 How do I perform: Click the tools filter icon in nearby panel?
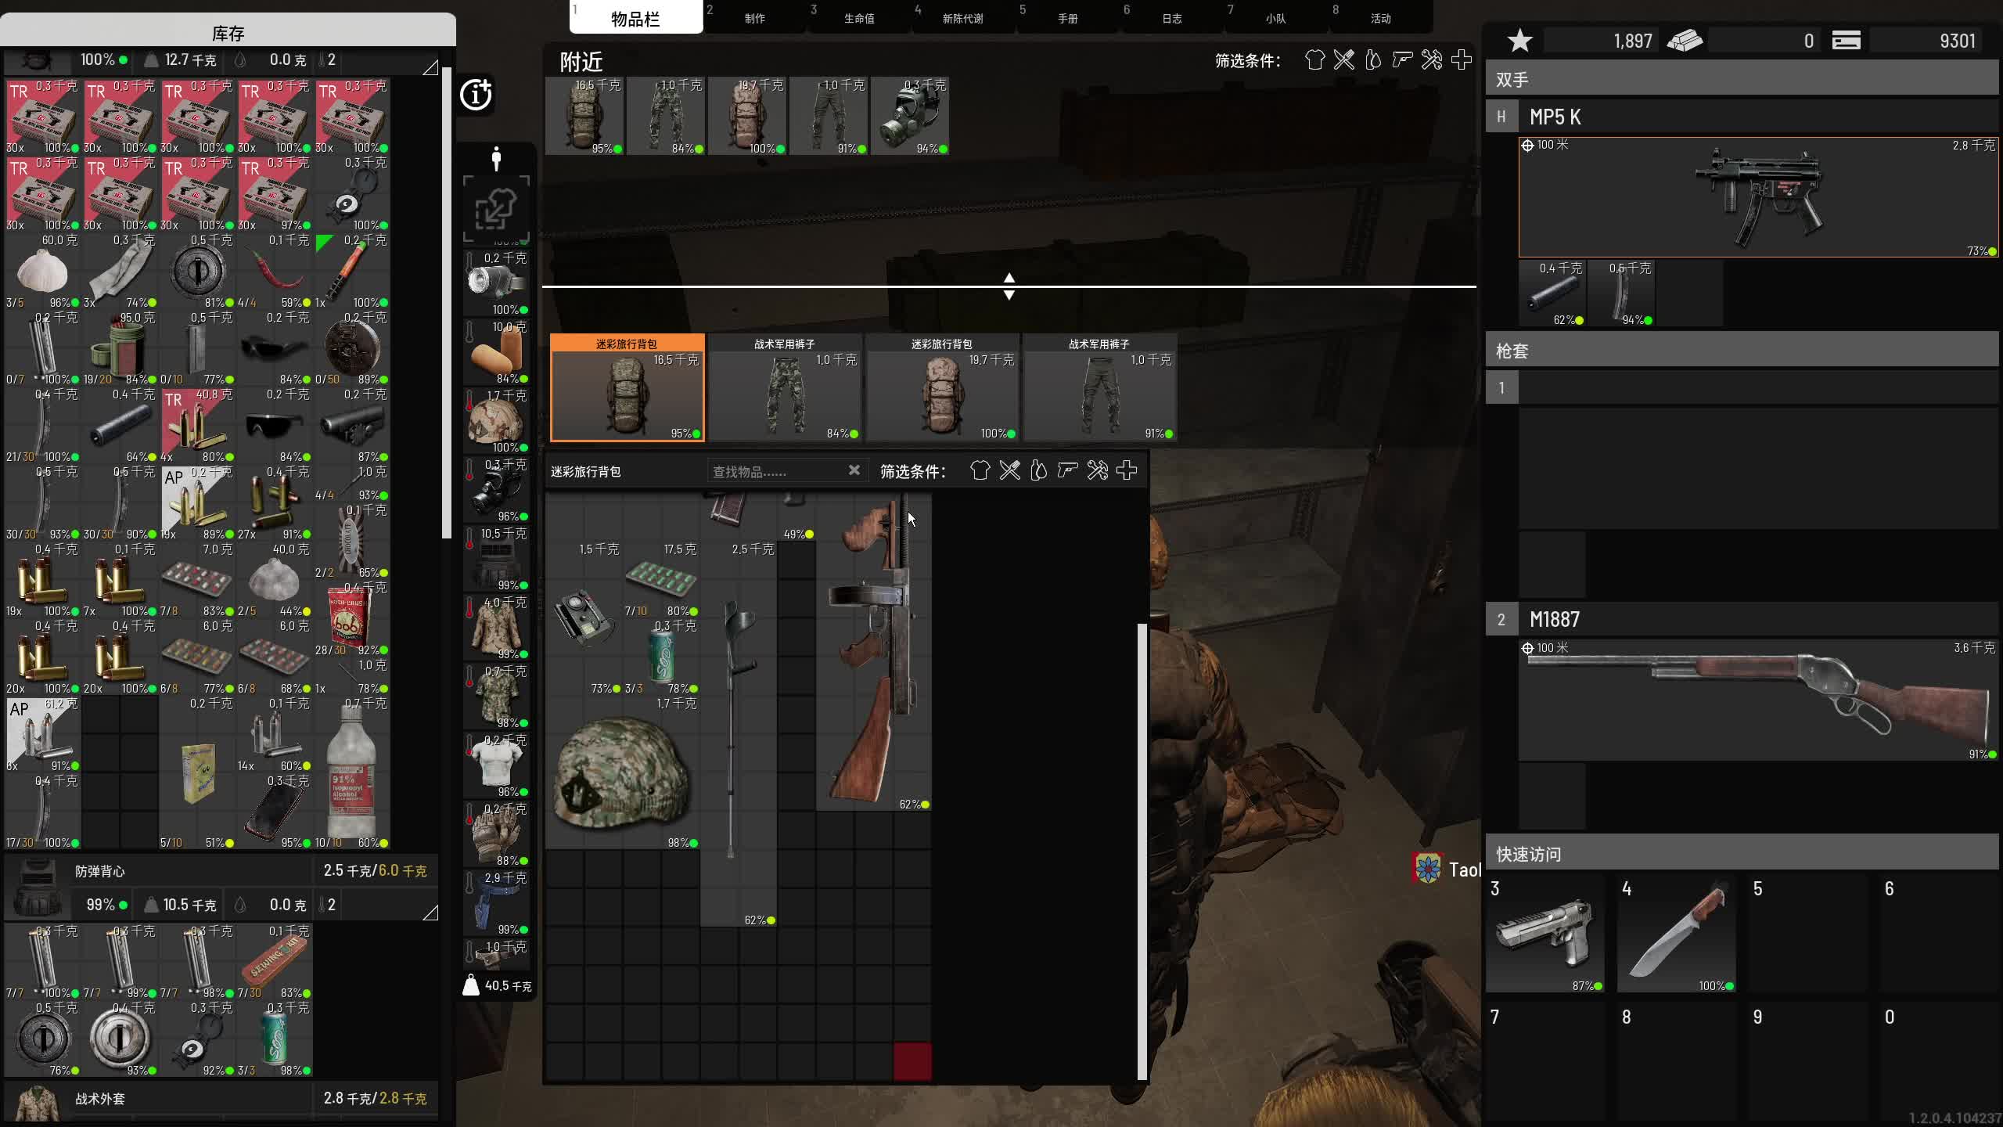pyautogui.click(x=1432, y=60)
